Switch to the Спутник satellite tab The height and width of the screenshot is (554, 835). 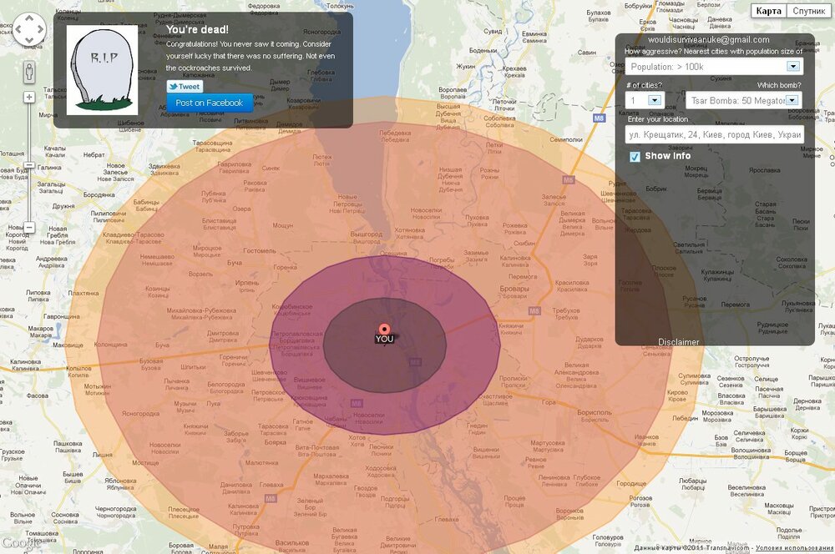click(x=808, y=11)
